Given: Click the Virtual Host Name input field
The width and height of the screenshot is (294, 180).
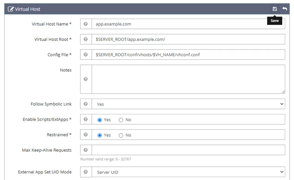Looking at the screenshot, I should [x=188, y=24].
